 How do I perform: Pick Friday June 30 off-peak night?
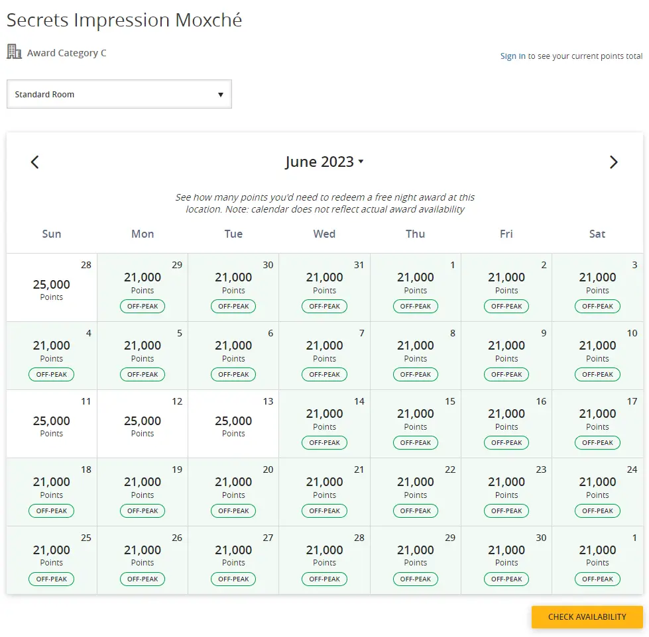[506, 560]
